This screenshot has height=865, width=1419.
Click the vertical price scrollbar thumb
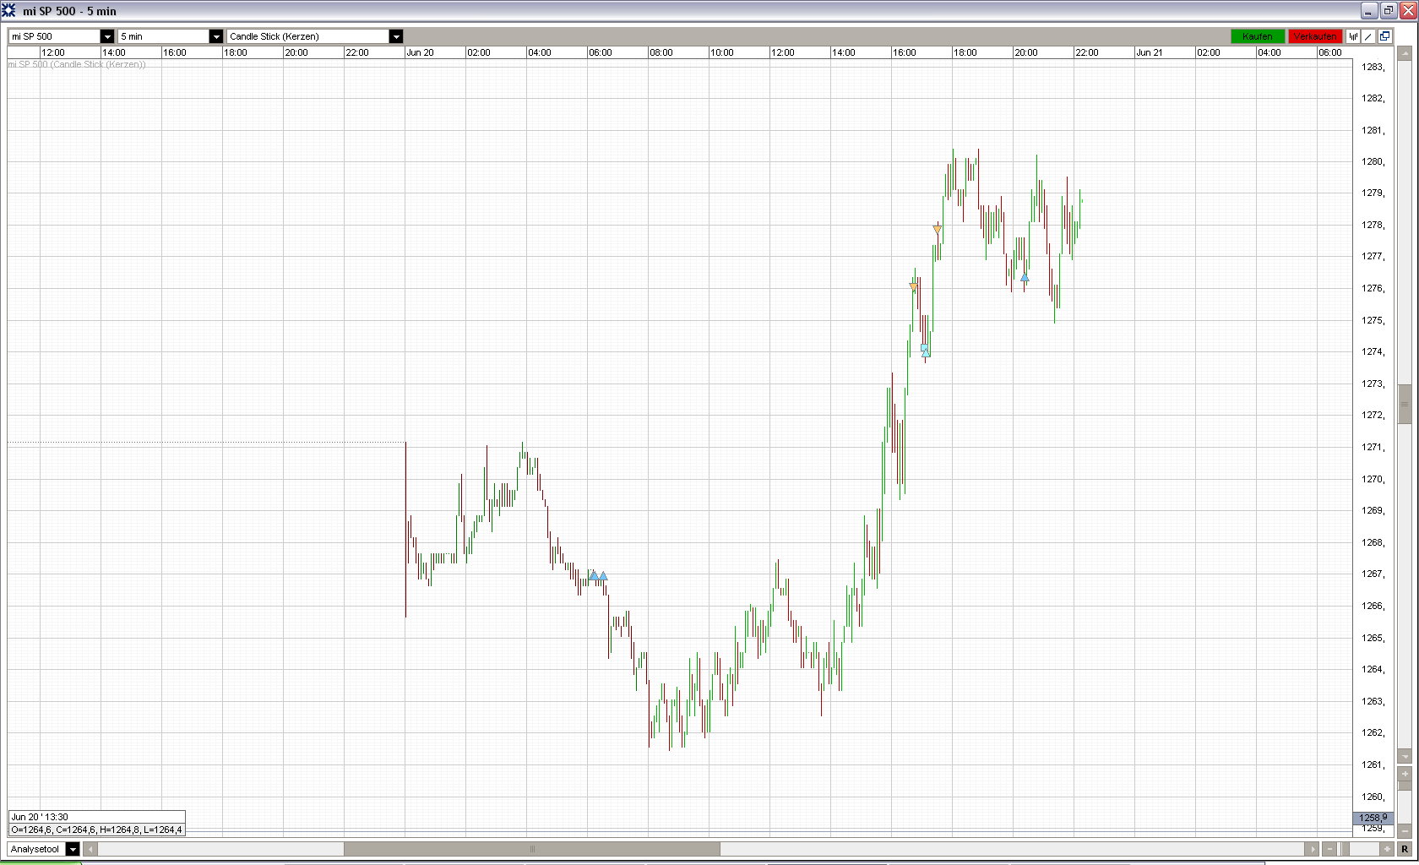pos(1405,404)
